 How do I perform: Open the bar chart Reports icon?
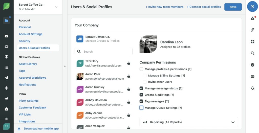click(7, 98)
